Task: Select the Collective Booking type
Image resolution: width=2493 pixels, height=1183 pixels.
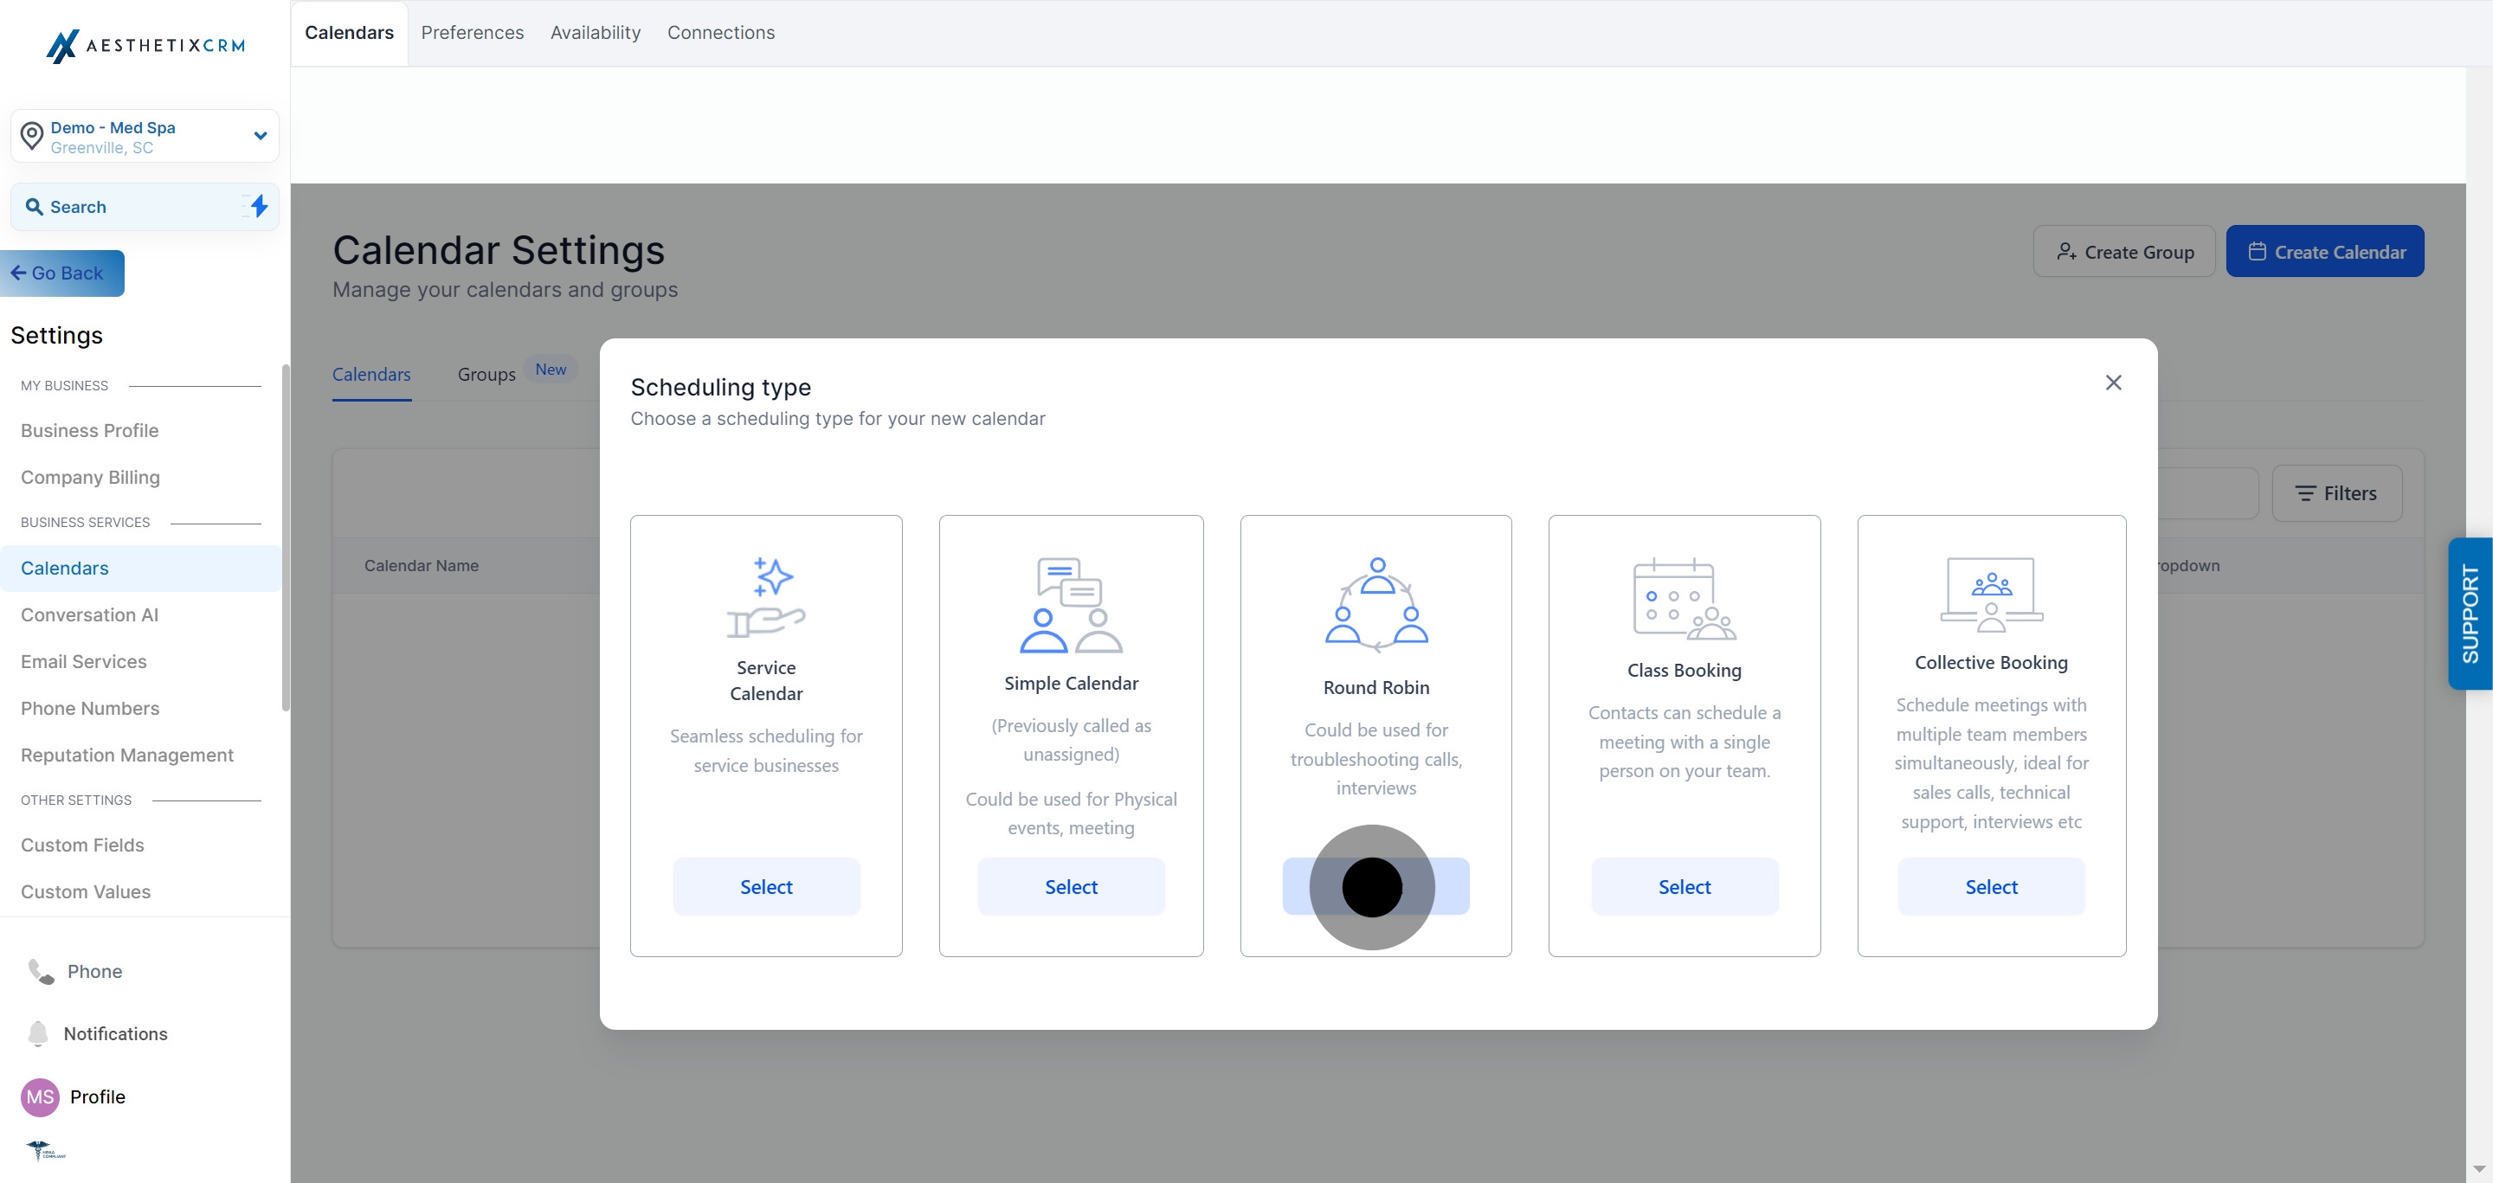Action: 1992,887
